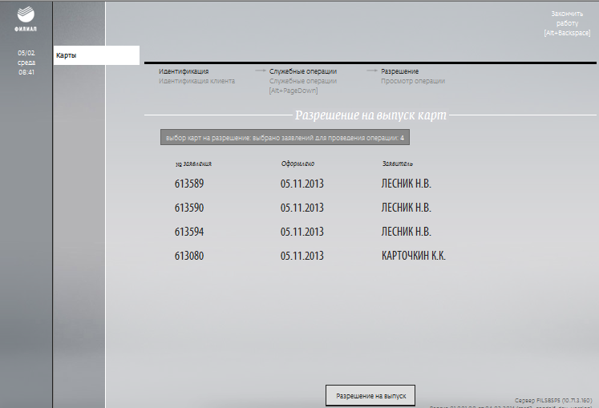
Task: Click the date in row 613589
Action: click(x=302, y=184)
